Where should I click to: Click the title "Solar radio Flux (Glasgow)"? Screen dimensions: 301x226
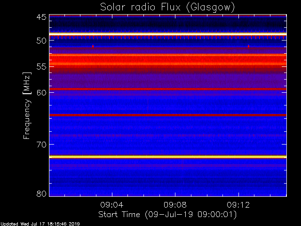[167, 8]
